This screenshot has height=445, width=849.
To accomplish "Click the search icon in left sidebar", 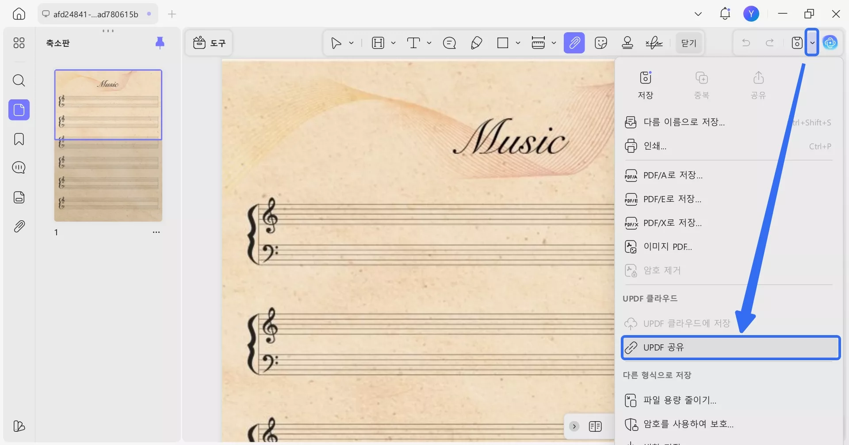I will (x=19, y=80).
